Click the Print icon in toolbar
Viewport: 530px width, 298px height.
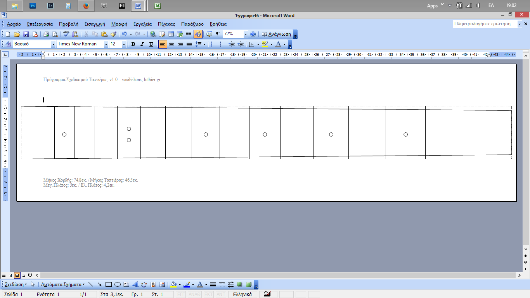click(x=46, y=34)
